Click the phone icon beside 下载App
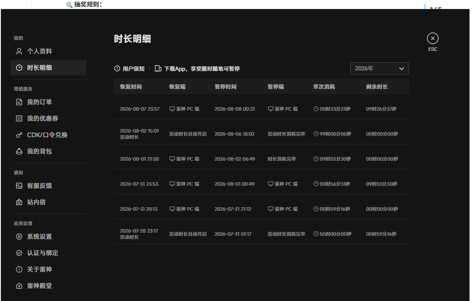Viewport: 475px width, 301px height. point(158,68)
